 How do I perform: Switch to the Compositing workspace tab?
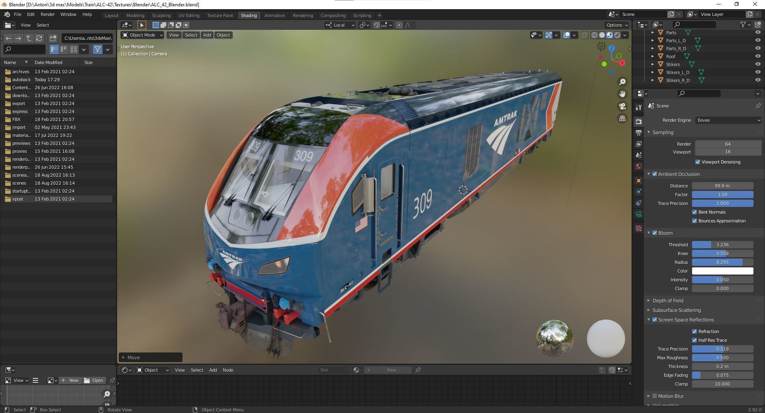click(333, 16)
